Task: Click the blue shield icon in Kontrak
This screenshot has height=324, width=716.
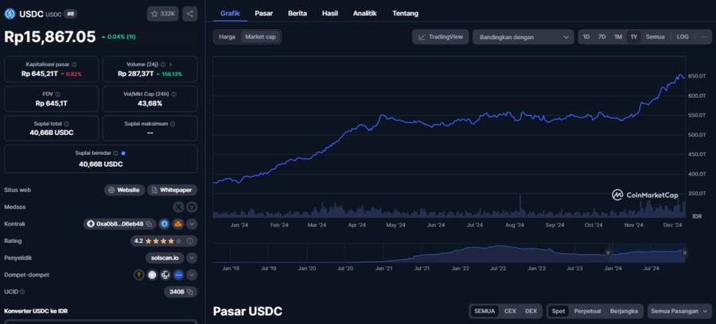Action: coord(165,224)
